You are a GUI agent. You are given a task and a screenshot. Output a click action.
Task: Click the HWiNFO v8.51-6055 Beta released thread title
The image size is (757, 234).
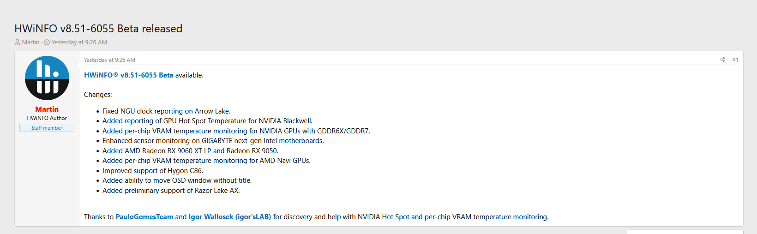pyautogui.click(x=98, y=29)
